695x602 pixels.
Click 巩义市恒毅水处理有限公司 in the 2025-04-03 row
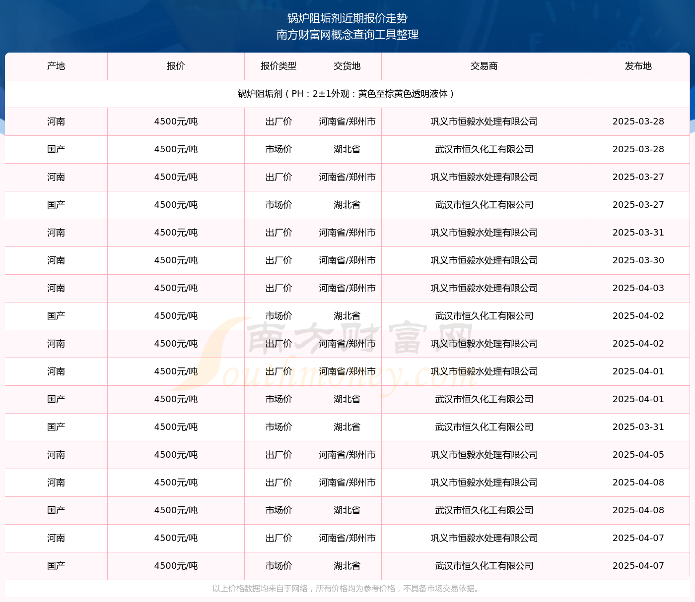click(484, 288)
